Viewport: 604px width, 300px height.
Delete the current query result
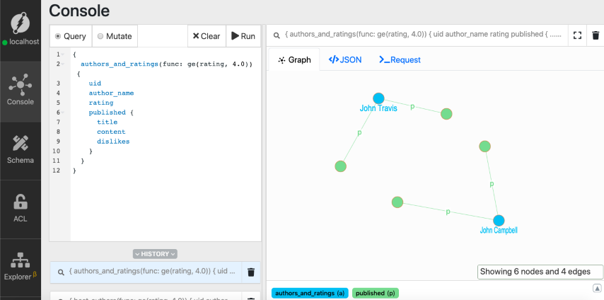coord(596,35)
